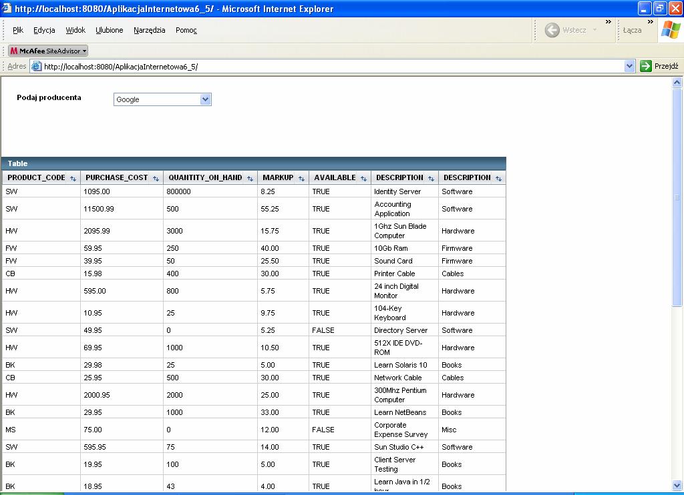Click the Learn Solaris 10 cell
Screen dimensions: 684x495
pyautogui.click(x=404, y=365)
